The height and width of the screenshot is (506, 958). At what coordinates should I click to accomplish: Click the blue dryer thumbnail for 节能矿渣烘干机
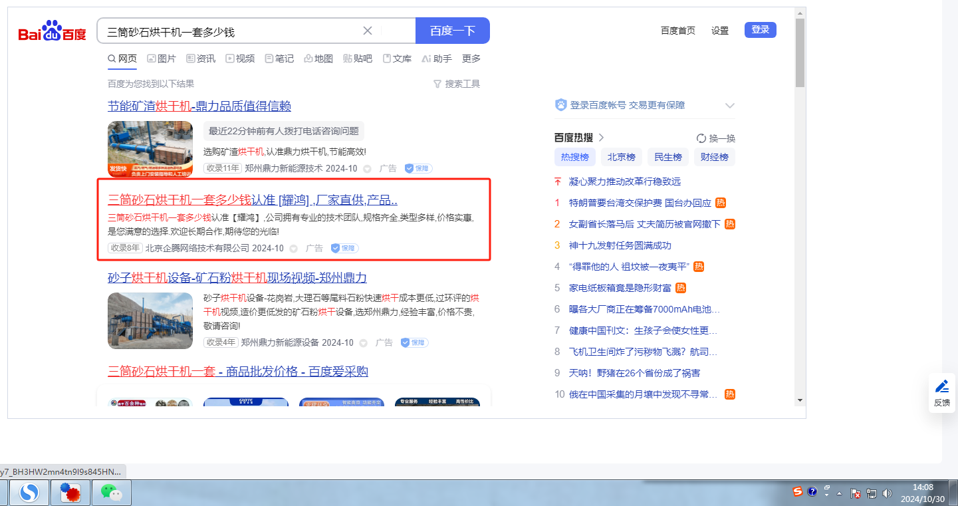[150, 150]
